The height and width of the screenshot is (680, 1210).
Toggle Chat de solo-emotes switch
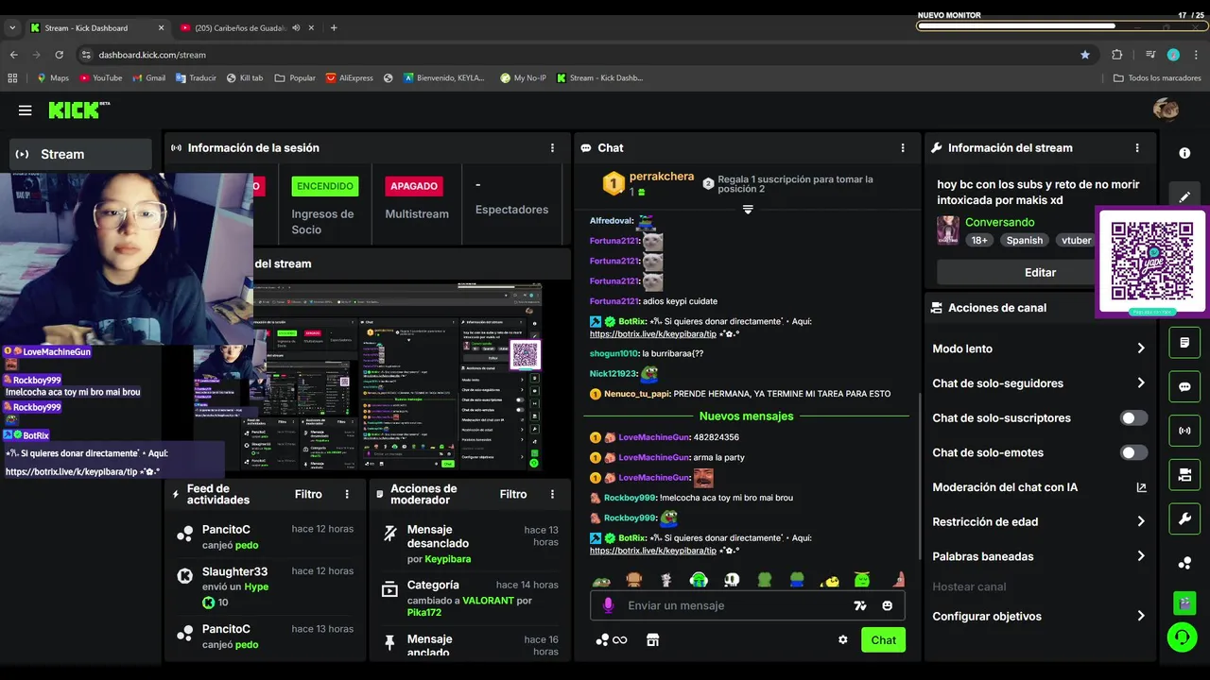click(x=1133, y=452)
